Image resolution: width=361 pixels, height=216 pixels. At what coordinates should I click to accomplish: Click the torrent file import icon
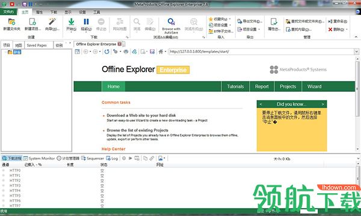pyautogui.click(x=211, y=31)
